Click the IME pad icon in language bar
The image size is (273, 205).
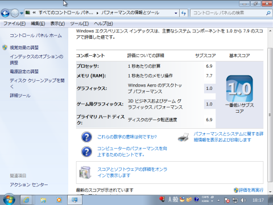click(x=182, y=199)
